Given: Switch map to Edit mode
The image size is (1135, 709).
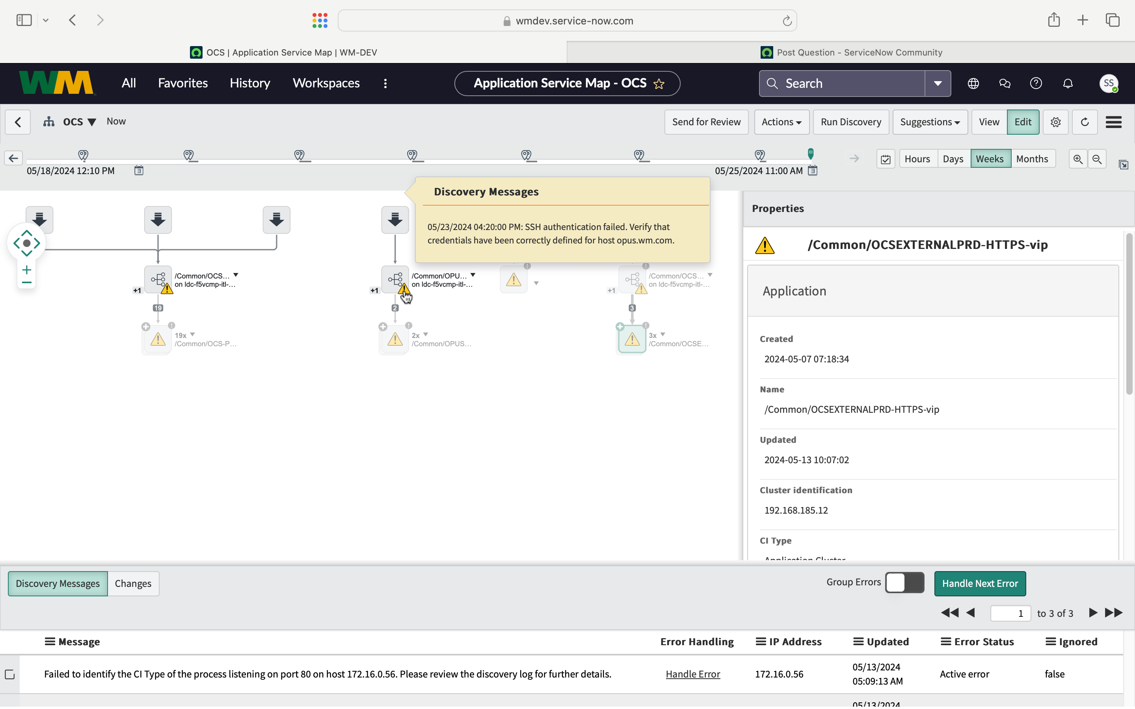Looking at the screenshot, I should coord(1023,122).
